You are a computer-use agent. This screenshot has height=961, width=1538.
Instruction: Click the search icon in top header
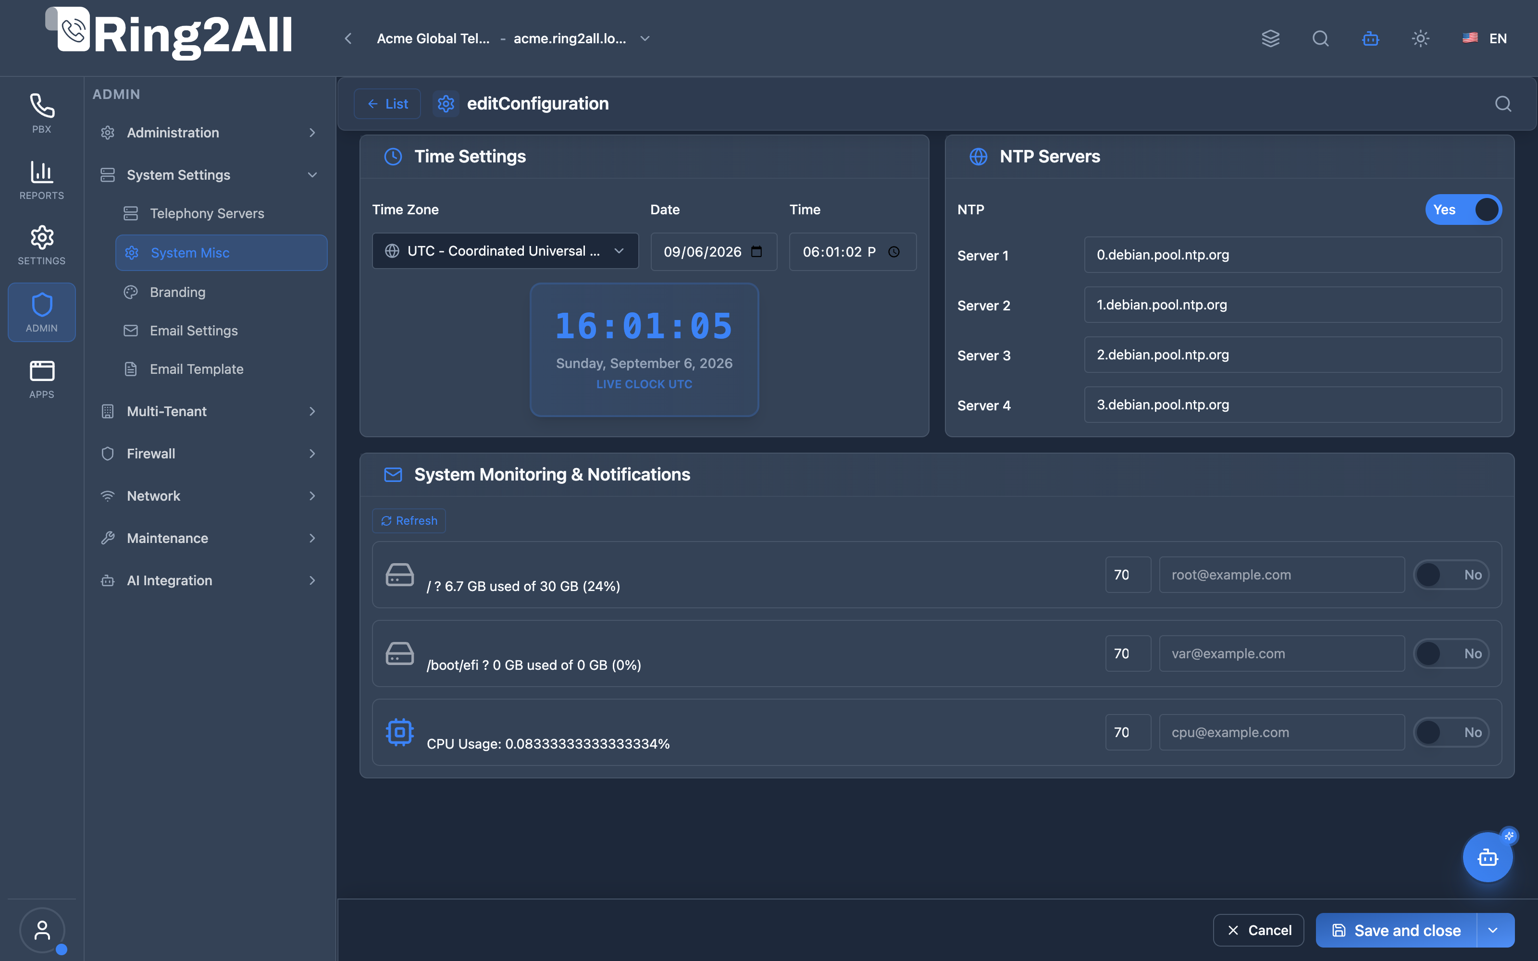1321,38
